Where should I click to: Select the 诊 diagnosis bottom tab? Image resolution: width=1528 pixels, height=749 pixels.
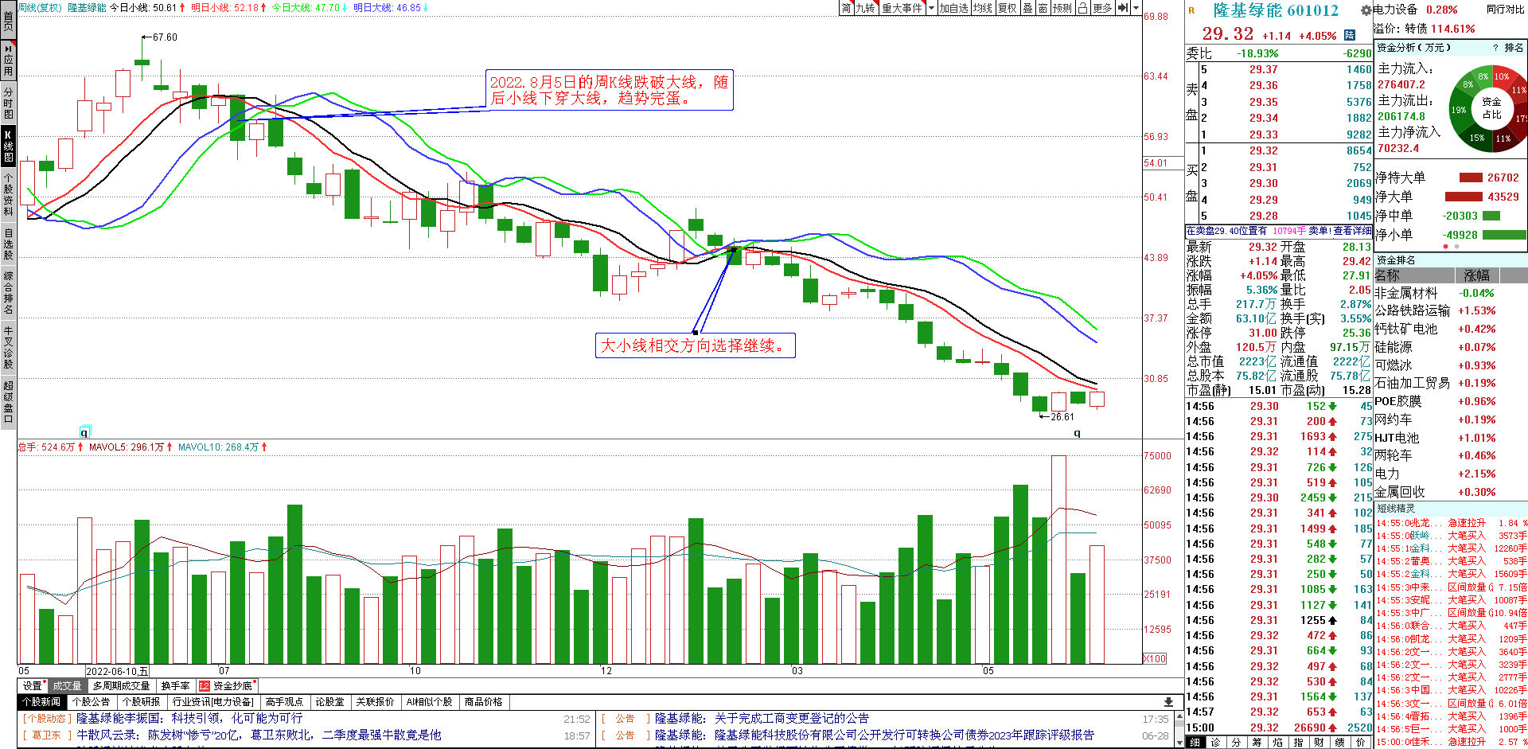[x=1215, y=742]
